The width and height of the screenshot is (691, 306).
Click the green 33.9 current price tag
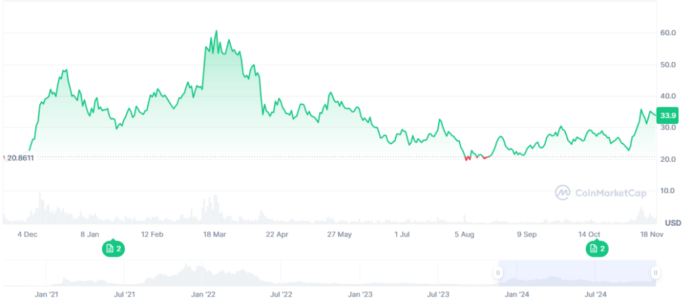pyautogui.click(x=668, y=115)
